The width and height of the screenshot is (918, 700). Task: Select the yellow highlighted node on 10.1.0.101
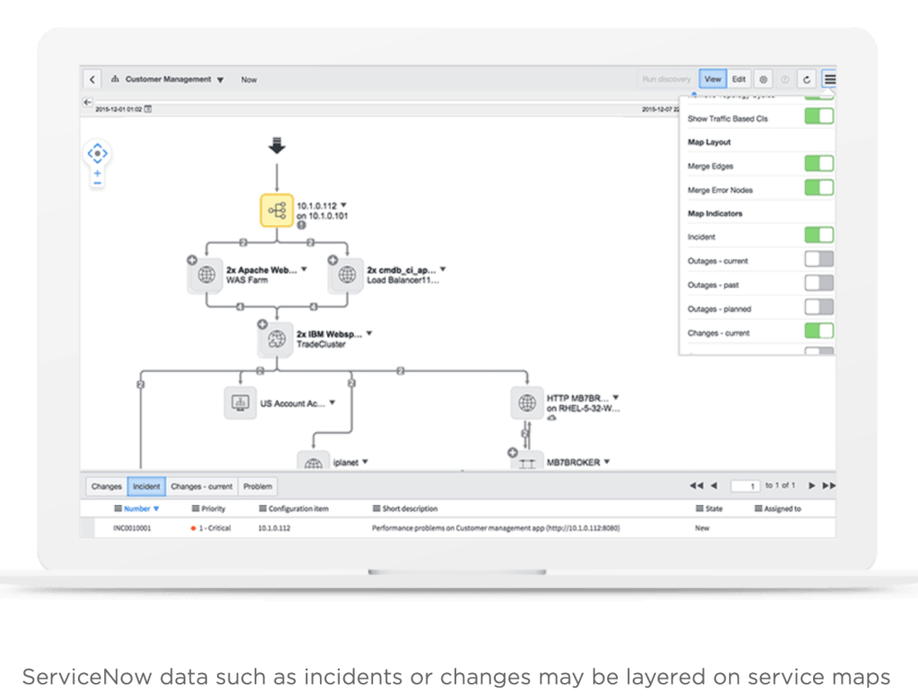pyautogui.click(x=278, y=211)
